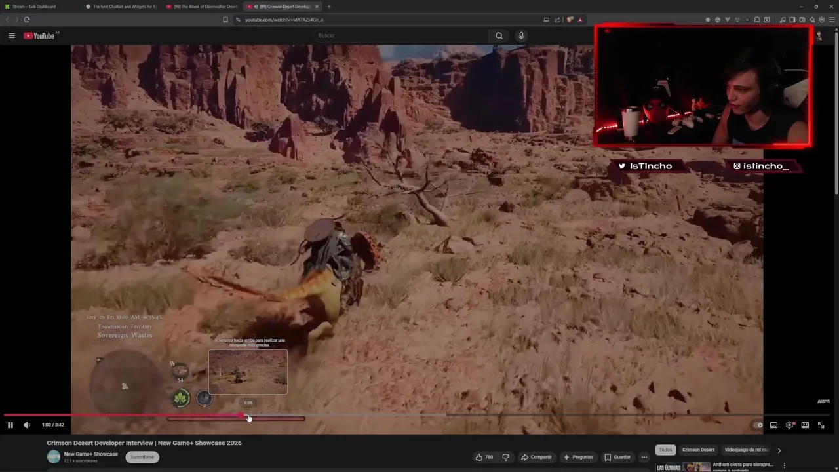The image size is (839, 472).
Task: Select the Crimson Desert filter chip
Action: click(698, 450)
